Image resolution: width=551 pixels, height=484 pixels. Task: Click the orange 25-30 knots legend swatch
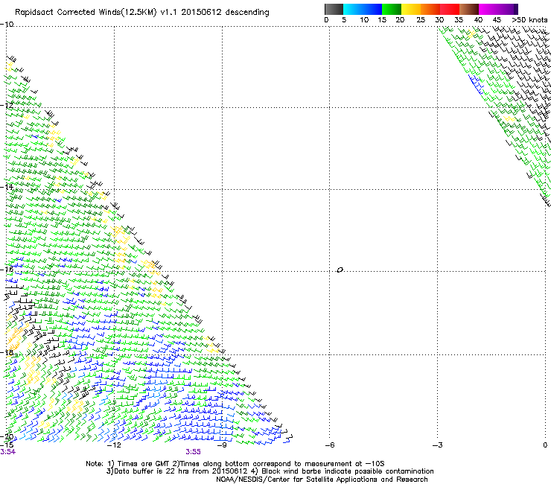pos(430,9)
